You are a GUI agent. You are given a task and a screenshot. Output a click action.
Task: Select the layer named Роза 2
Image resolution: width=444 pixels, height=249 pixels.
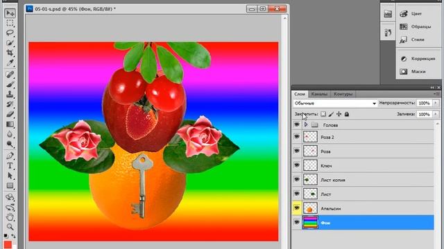pyautogui.click(x=327, y=137)
